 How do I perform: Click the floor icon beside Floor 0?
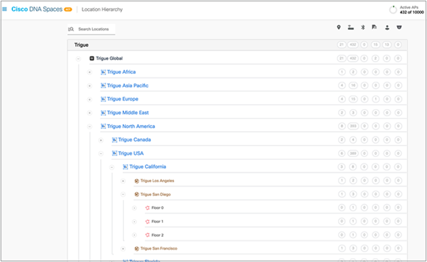(x=148, y=208)
